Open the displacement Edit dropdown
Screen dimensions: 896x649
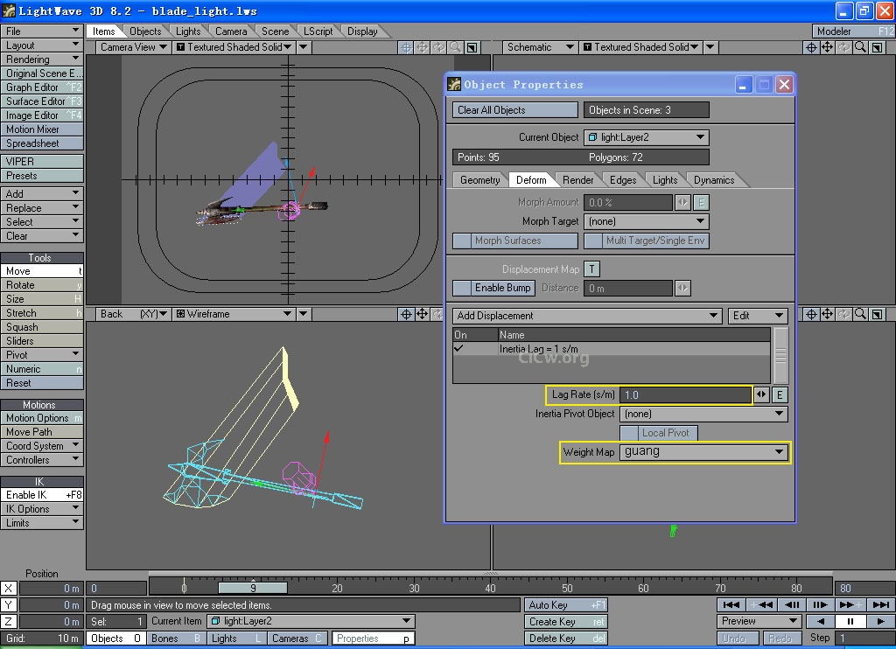click(x=758, y=316)
